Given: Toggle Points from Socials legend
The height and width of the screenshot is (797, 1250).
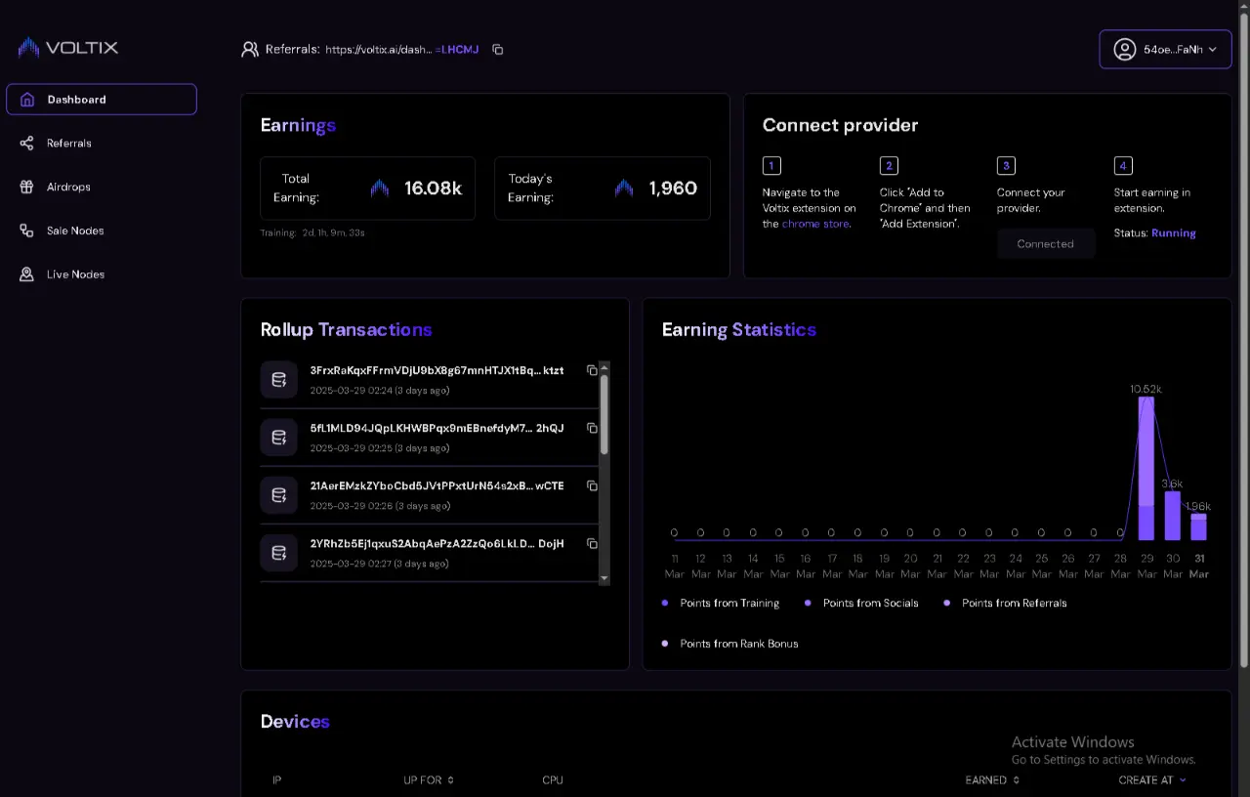Looking at the screenshot, I should 861,604.
